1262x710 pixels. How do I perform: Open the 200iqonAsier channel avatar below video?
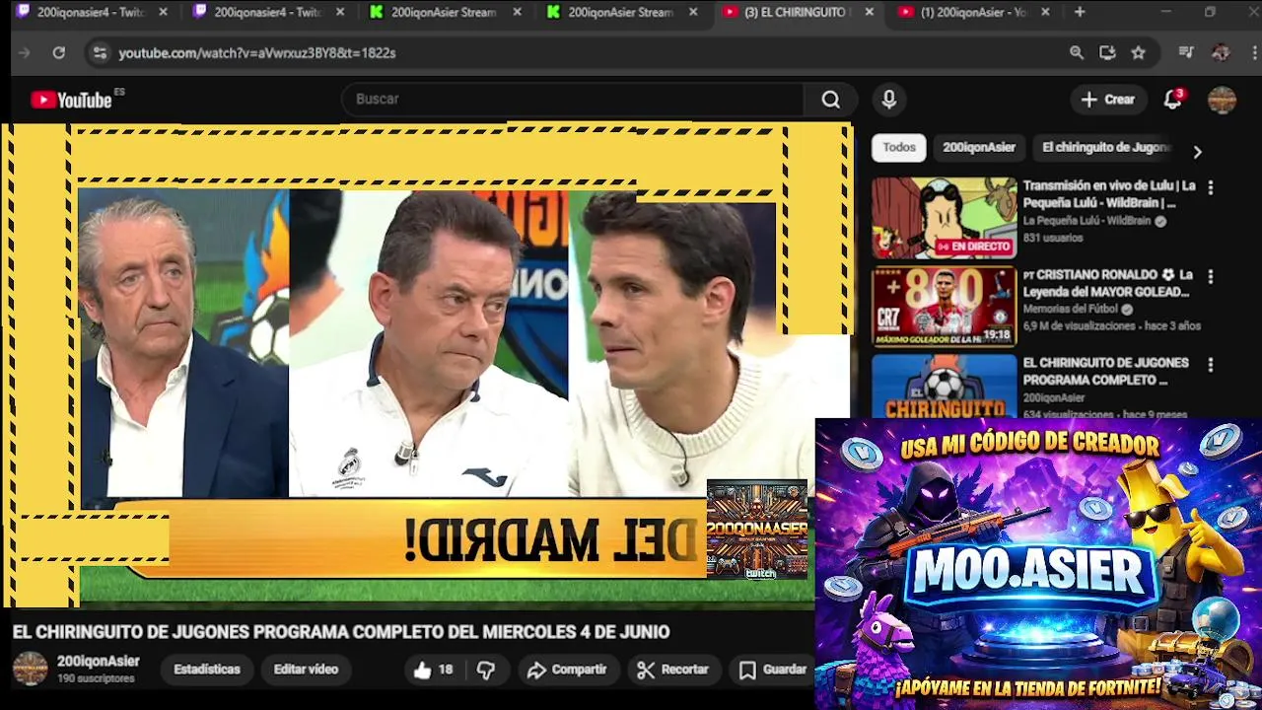pos(30,669)
